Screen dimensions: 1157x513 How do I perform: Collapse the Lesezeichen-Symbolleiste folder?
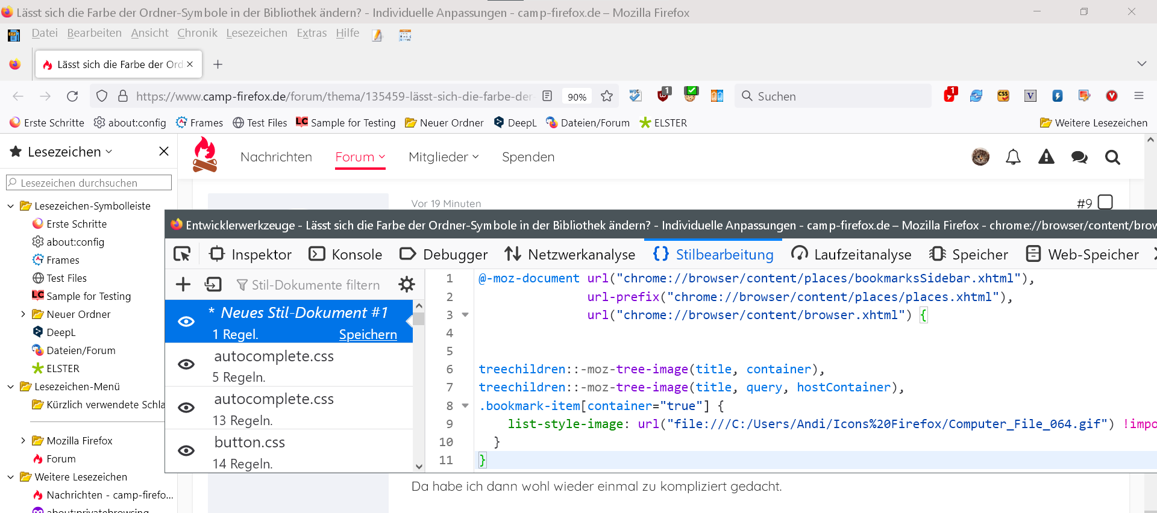click(11, 206)
